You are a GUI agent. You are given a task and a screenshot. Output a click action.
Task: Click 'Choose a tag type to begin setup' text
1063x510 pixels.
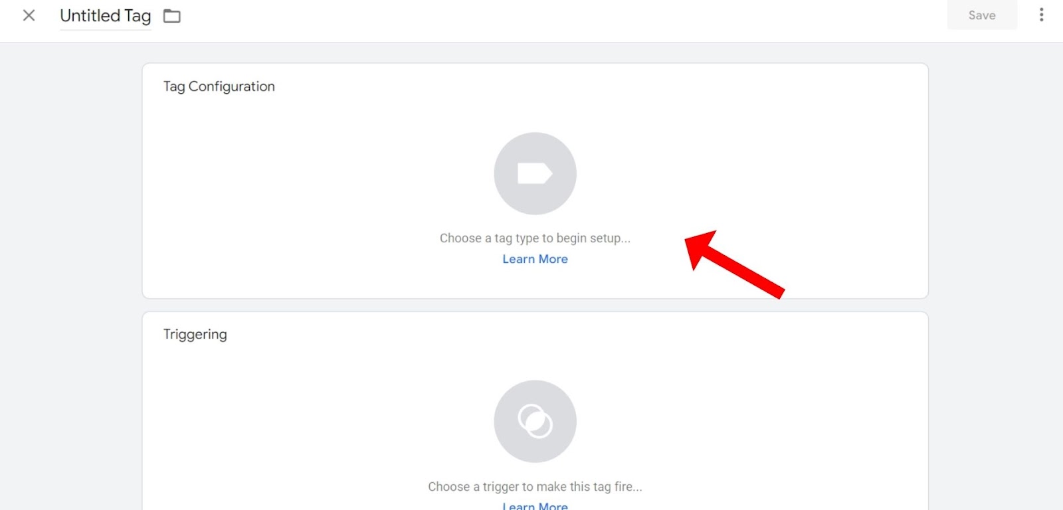click(535, 238)
